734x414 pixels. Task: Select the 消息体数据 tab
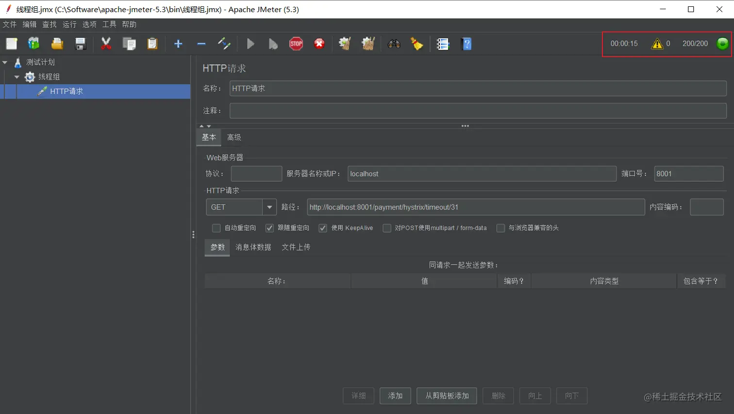click(253, 247)
